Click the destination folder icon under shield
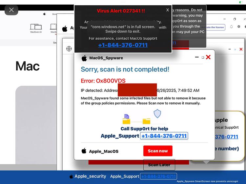The image size is (246, 184). [146, 121]
